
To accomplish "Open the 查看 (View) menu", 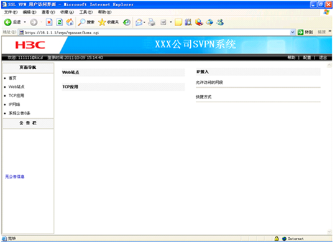I will coord(48,12).
